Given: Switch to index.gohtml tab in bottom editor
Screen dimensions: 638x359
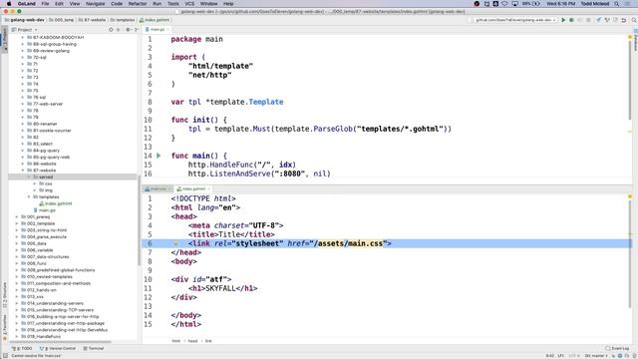Looking at the screenshot, I should pyautogui.click(x=193, y=188).
